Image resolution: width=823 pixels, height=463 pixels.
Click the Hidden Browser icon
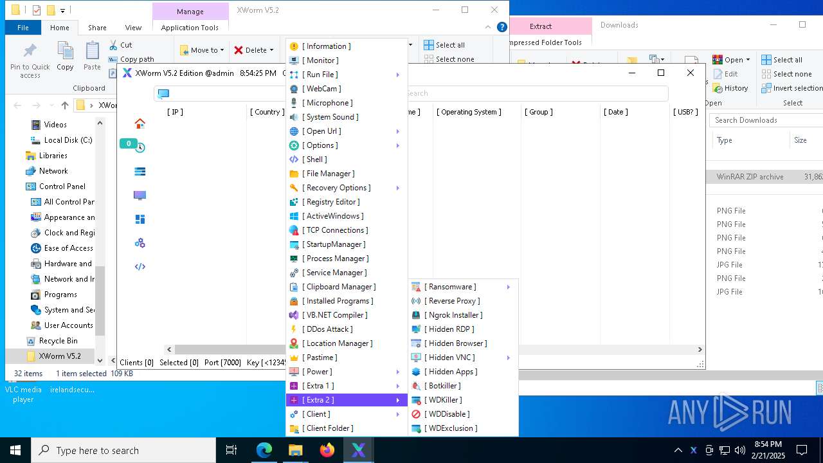tap(416, 343)
